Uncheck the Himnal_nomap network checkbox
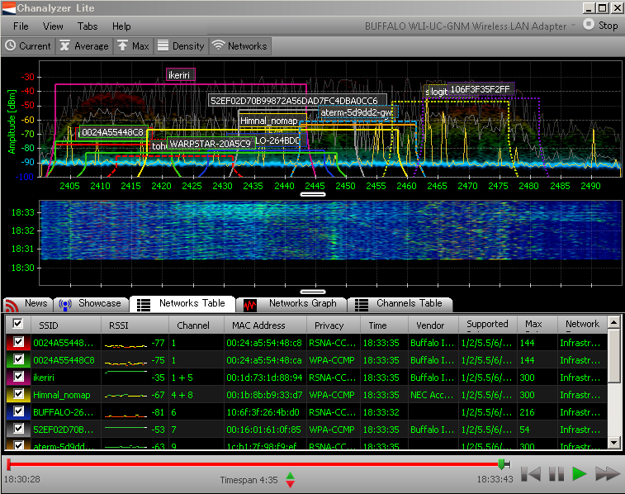Image resolution: width=625 pixels, height=494 pixels. (18, 394)
